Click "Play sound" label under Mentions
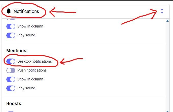 [x=26, y=88]
